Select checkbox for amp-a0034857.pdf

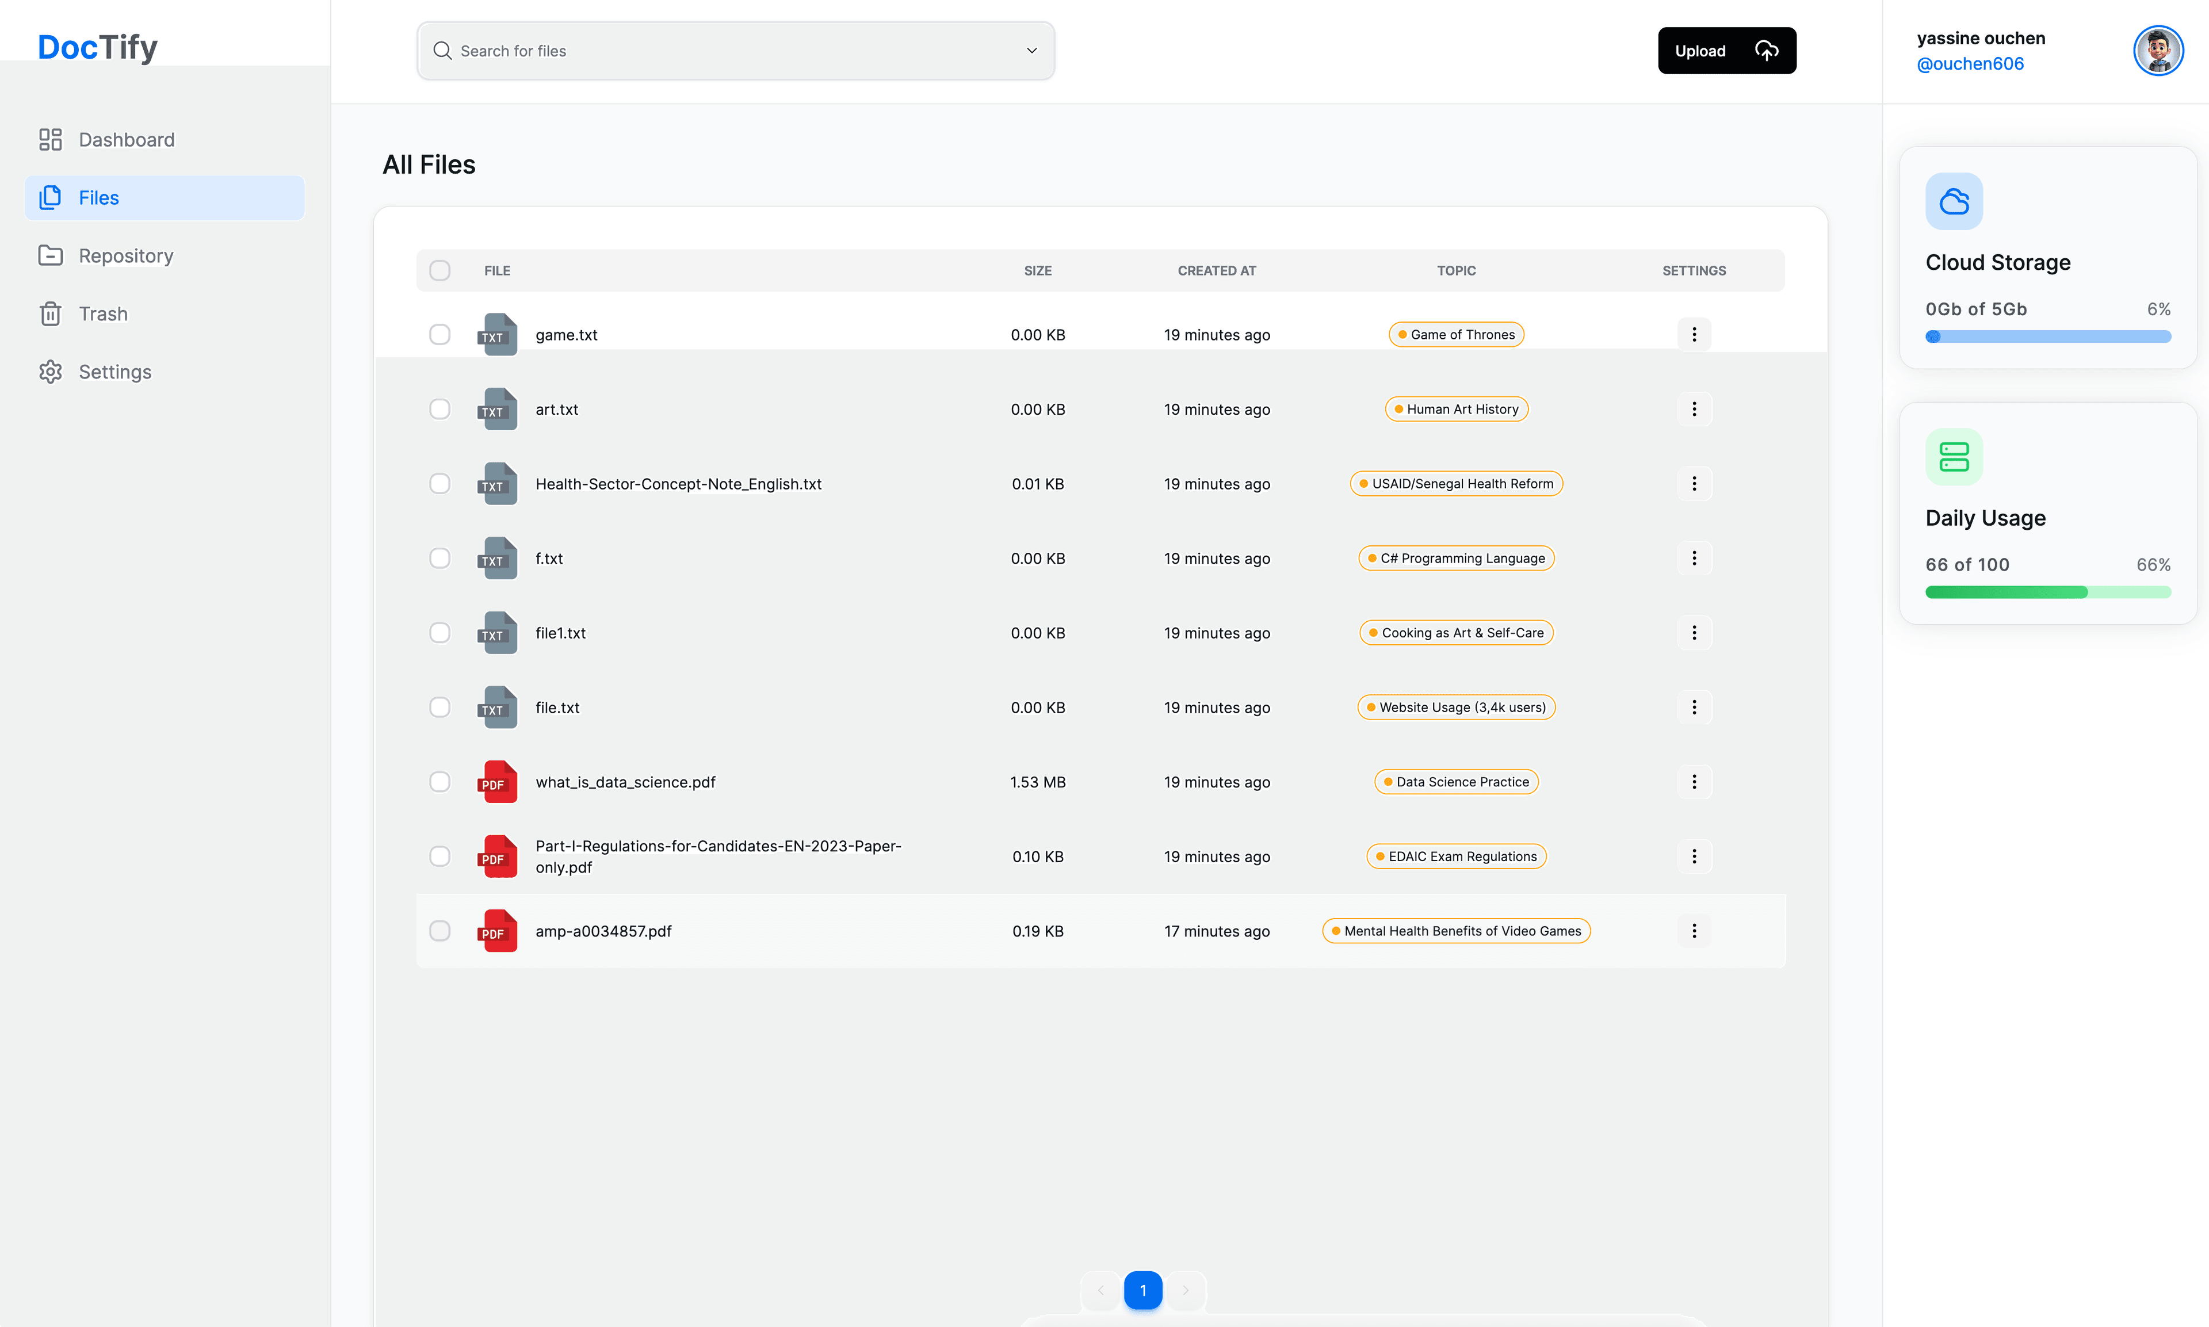[x=440, y=931]
